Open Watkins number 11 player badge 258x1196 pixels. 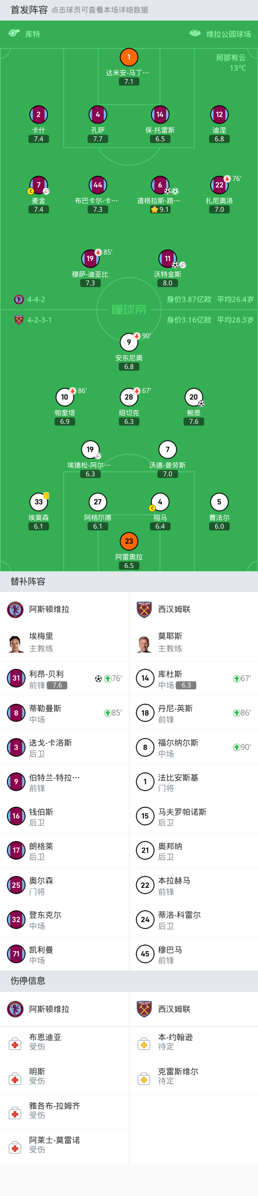pos(167,259)
